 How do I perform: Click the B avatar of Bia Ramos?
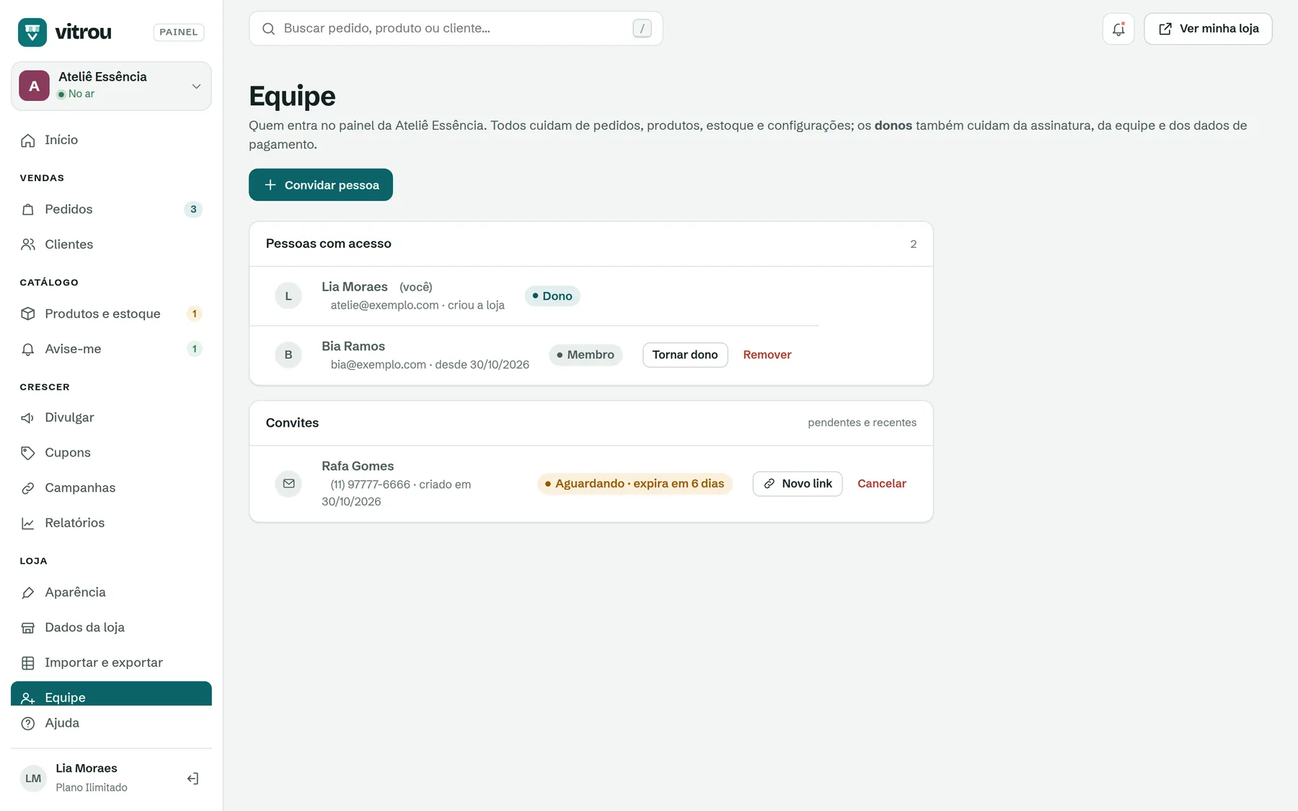click(x=288, y=355)
